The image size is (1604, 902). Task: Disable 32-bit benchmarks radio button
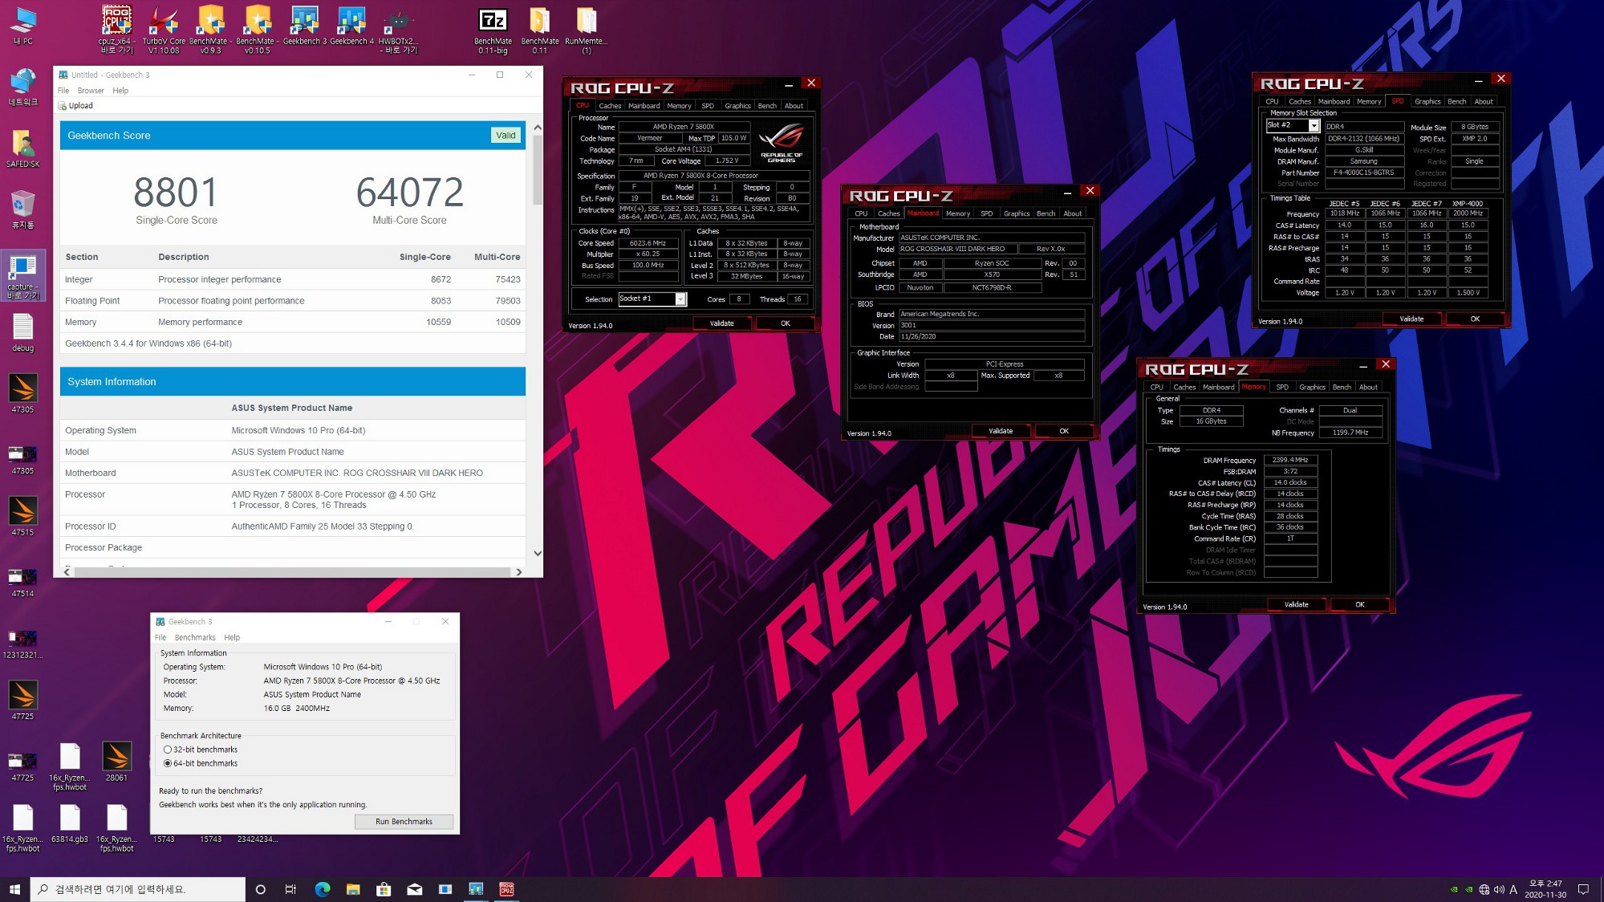point(168,750)
